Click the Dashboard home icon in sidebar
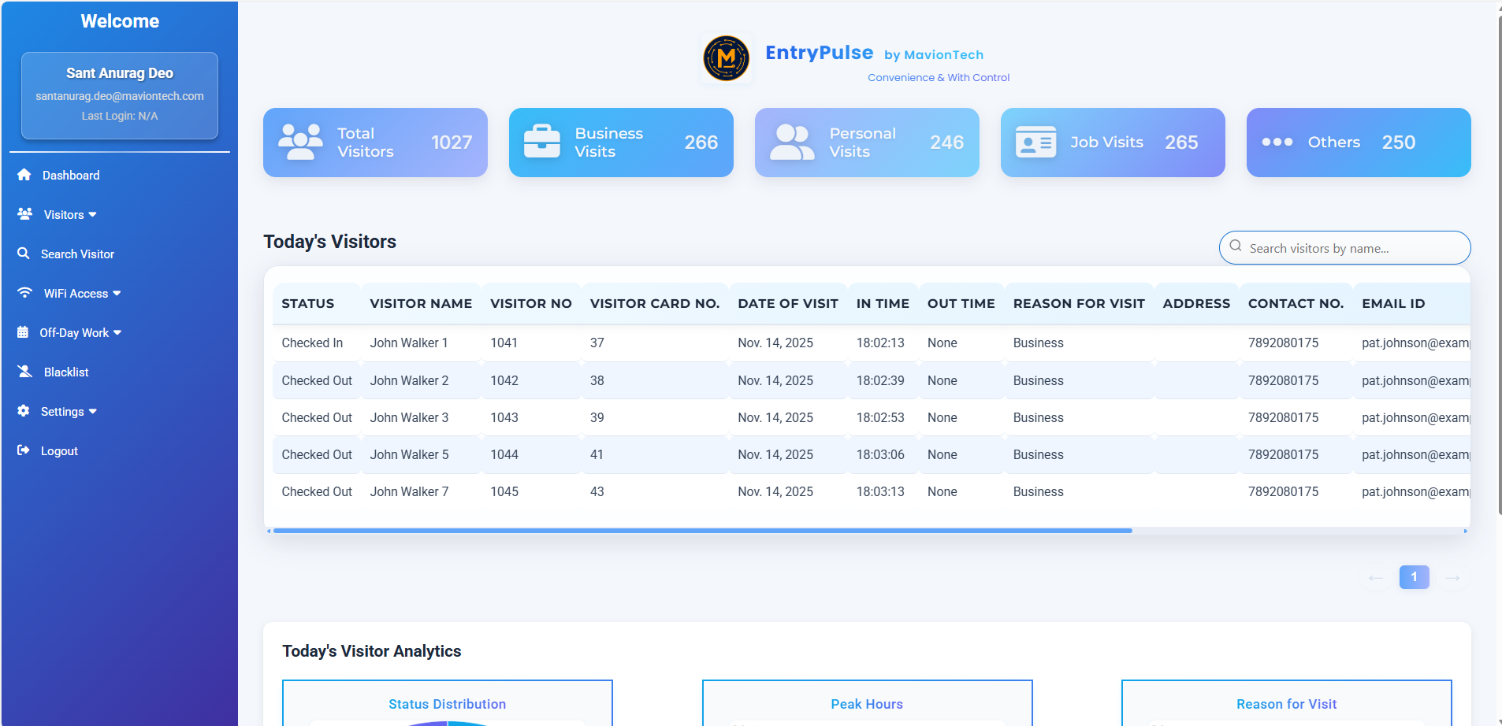 pyautogui.click(x=24, y=175)
